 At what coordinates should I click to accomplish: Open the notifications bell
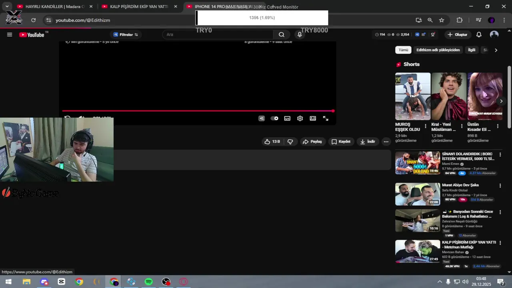pos(479,34)
